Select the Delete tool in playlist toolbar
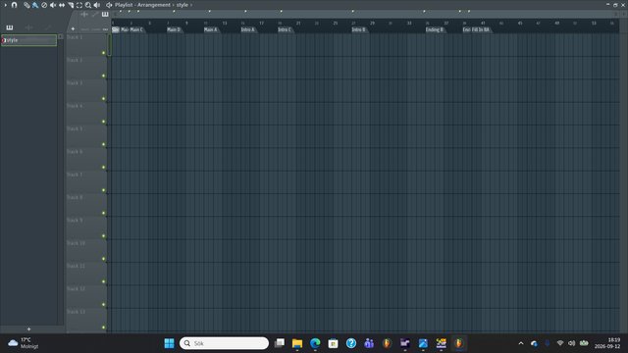The width and height of the screenshot is (628, 353). 44,5
